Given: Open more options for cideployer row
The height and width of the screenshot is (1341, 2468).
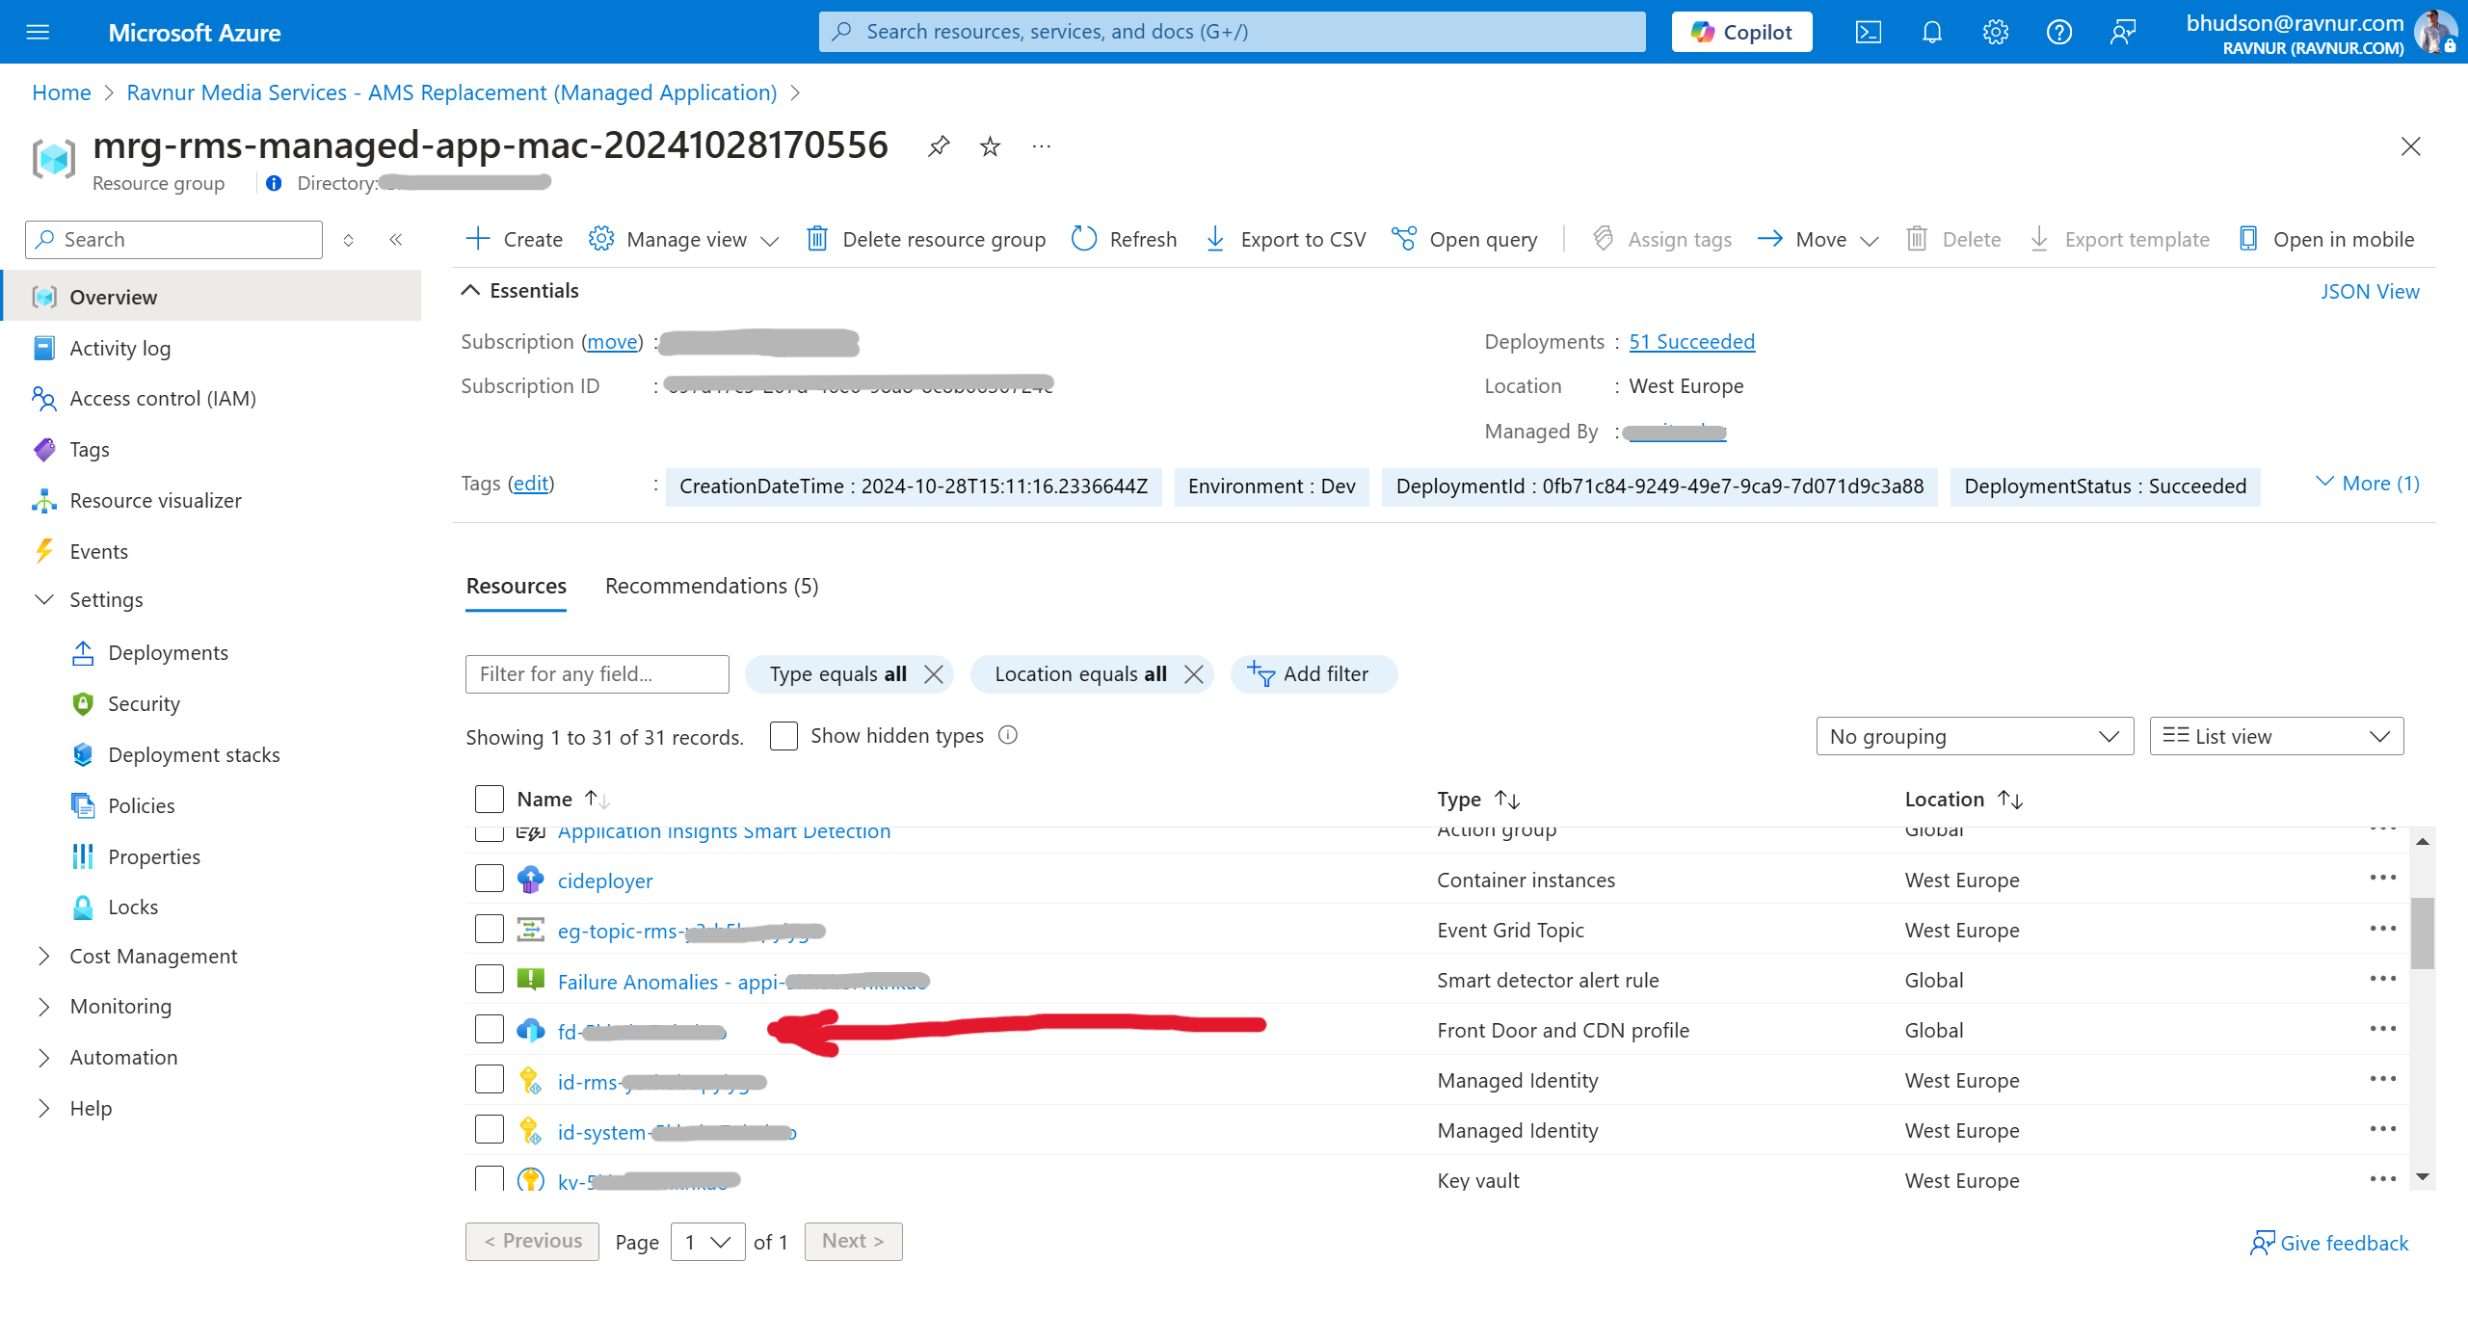Looking at the screenshot, I should point(2382,878).
